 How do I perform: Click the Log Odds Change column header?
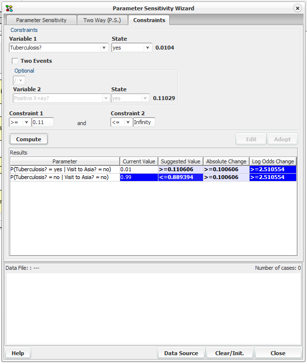point(273,161)
